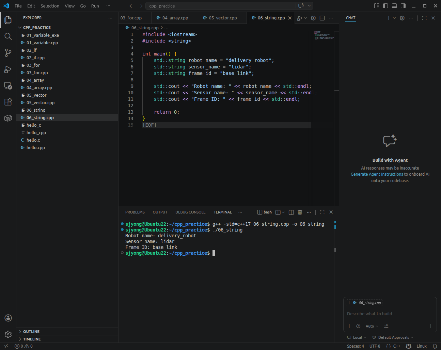Open the run button dropdown arrow

click(x=305, y=18)
